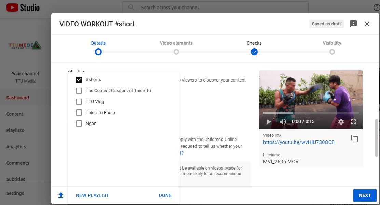Mute the video preview volume
Screen dimensions: 380x205
[283, 122]
